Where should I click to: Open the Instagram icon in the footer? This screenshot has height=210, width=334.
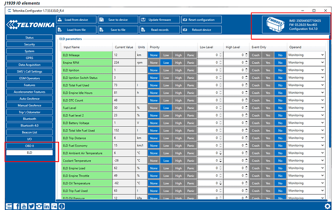click(39, 206)
